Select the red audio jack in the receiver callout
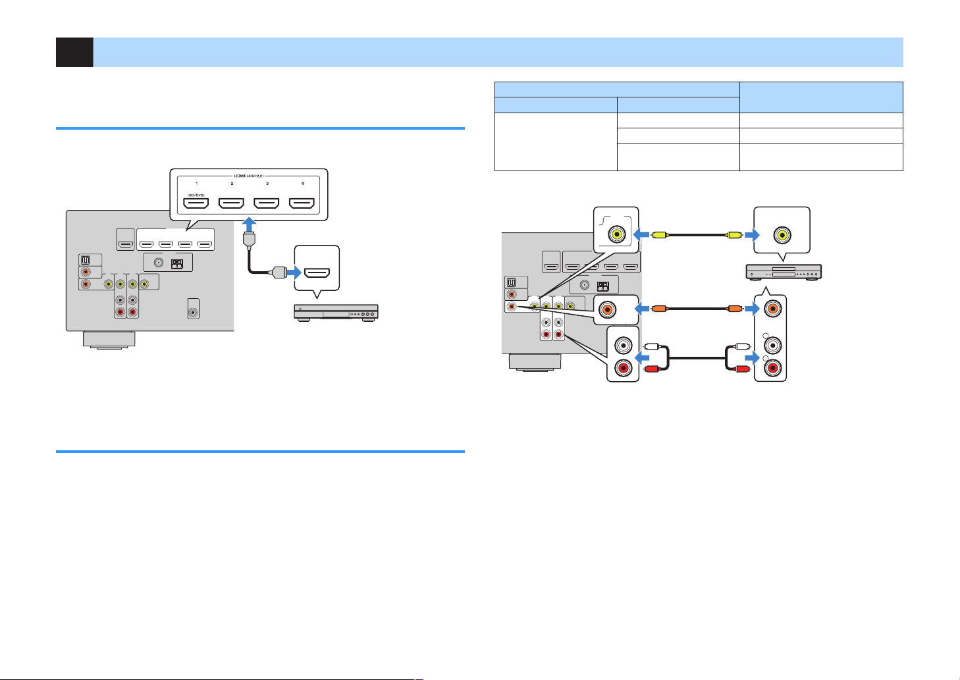This screenshot has height=680, width=960. click(622, 368)
